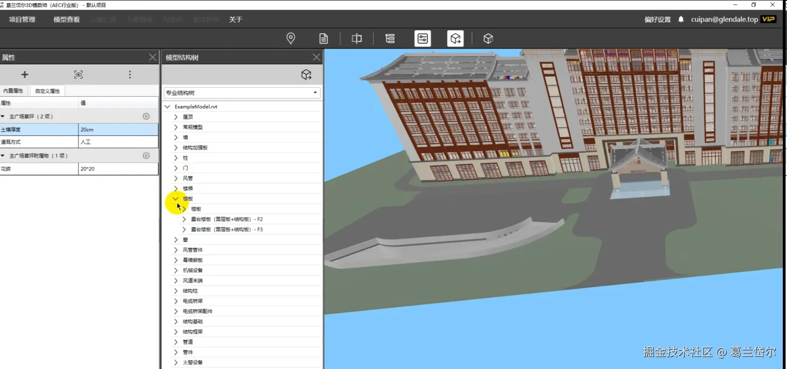The image size is (787, 369).
Task: Activate the section clipping tool icon
Action: 357,38
